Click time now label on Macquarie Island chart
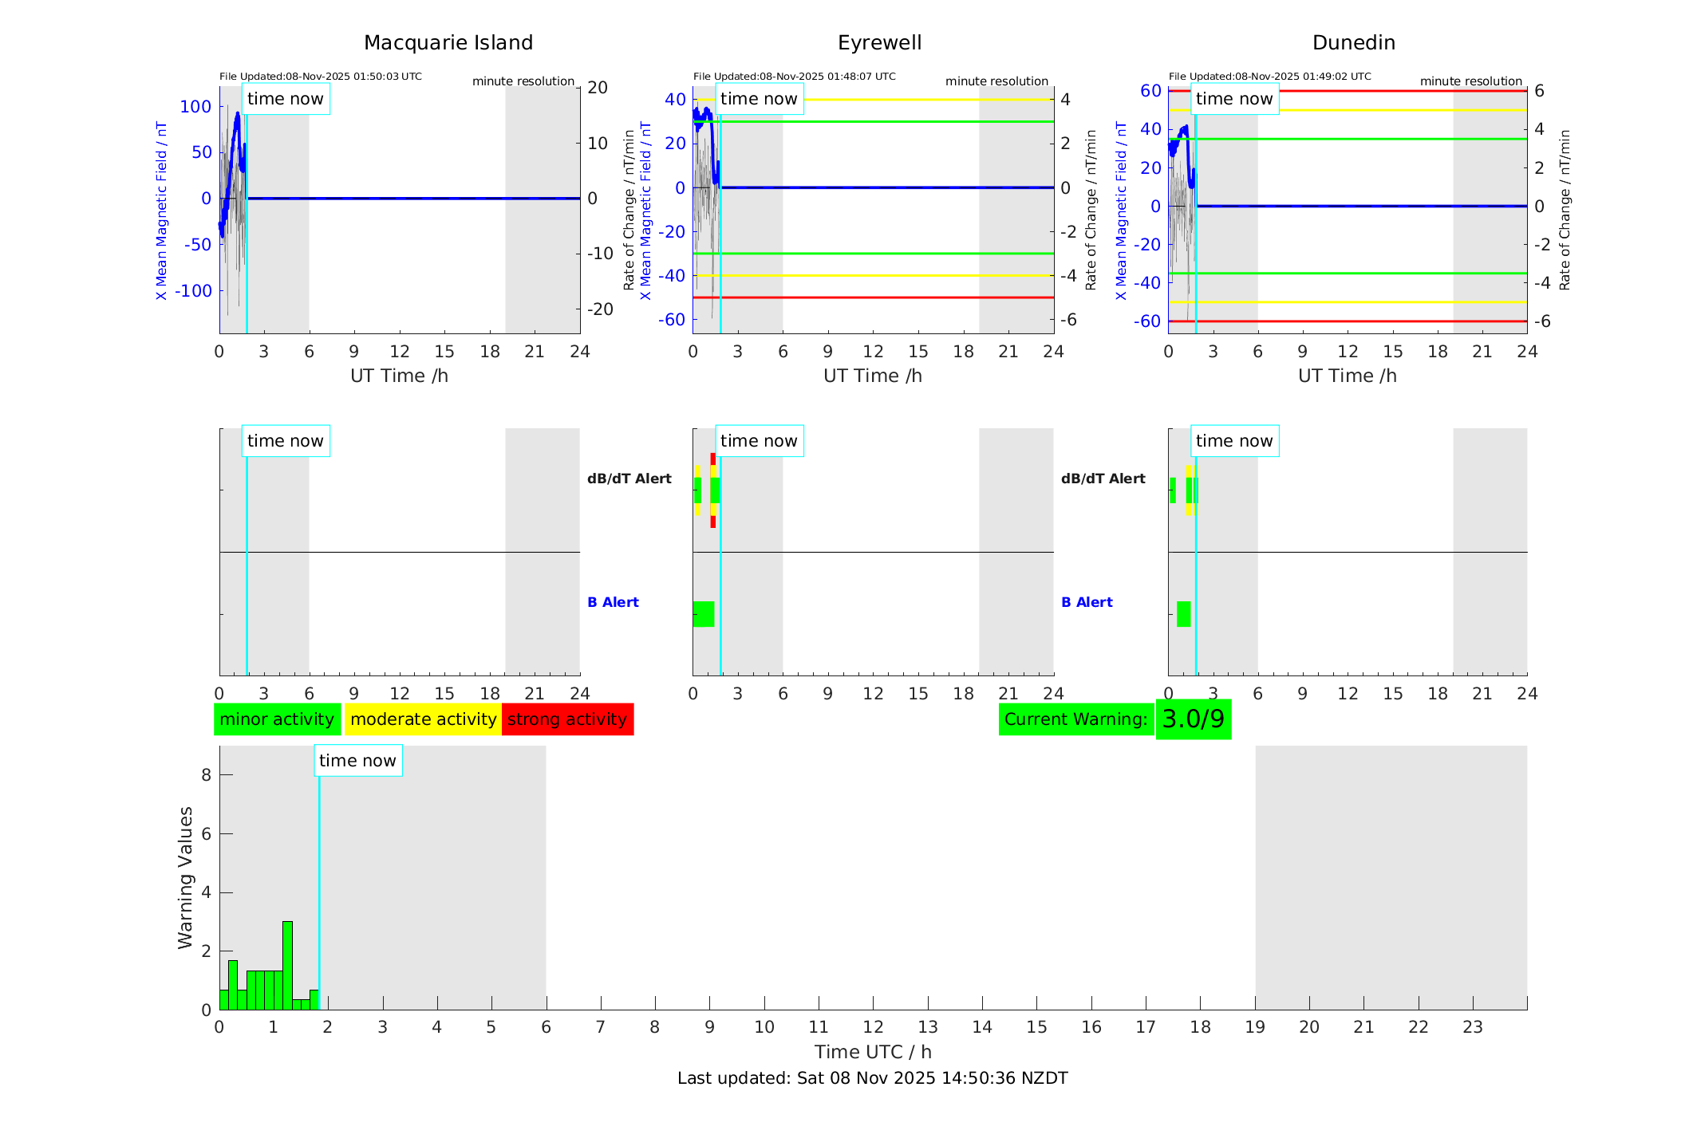Image resolution: width=1689 pixels, height=1146 pixels. pyautogui.click(x=286, y=99)
